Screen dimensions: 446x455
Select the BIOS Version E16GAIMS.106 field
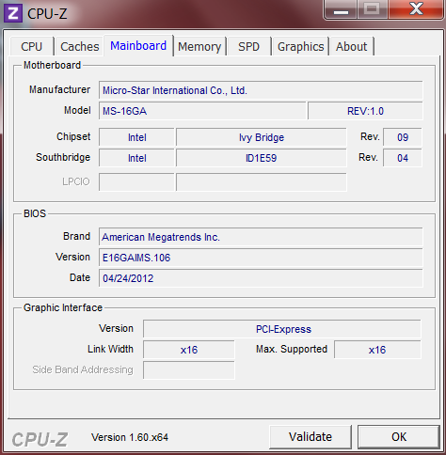[261, 258]
